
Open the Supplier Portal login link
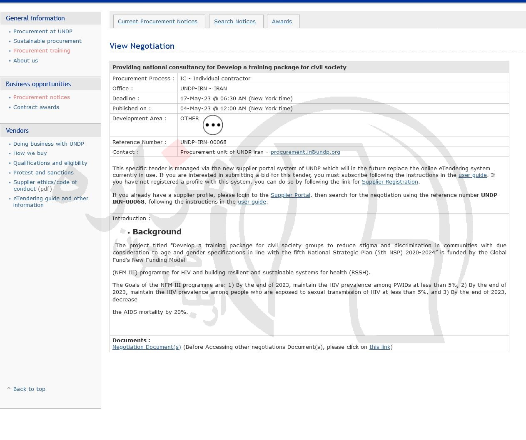290,195
